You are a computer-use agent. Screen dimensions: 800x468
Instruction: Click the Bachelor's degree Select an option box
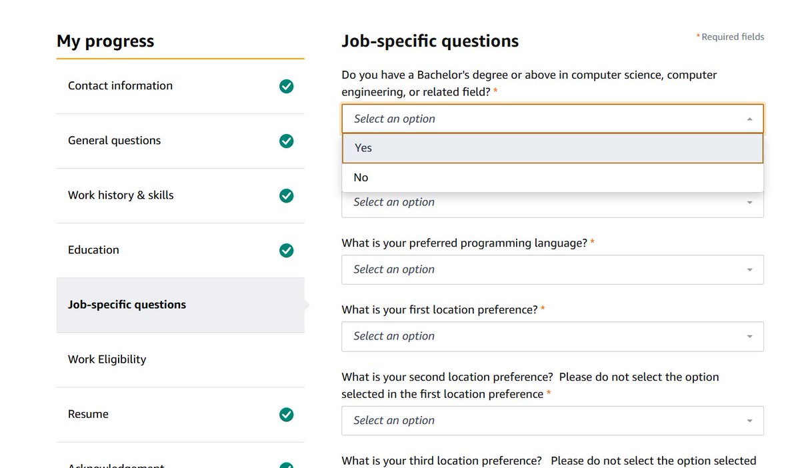click(552, 119)
